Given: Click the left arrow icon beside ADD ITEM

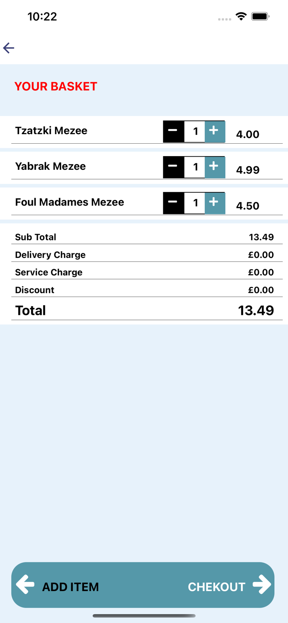Looking at the screenshot, I should pyautogui.click(x=25, y=584).
